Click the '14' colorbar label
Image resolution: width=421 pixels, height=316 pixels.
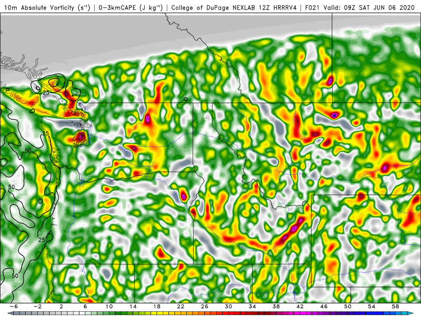coord(133,307)
